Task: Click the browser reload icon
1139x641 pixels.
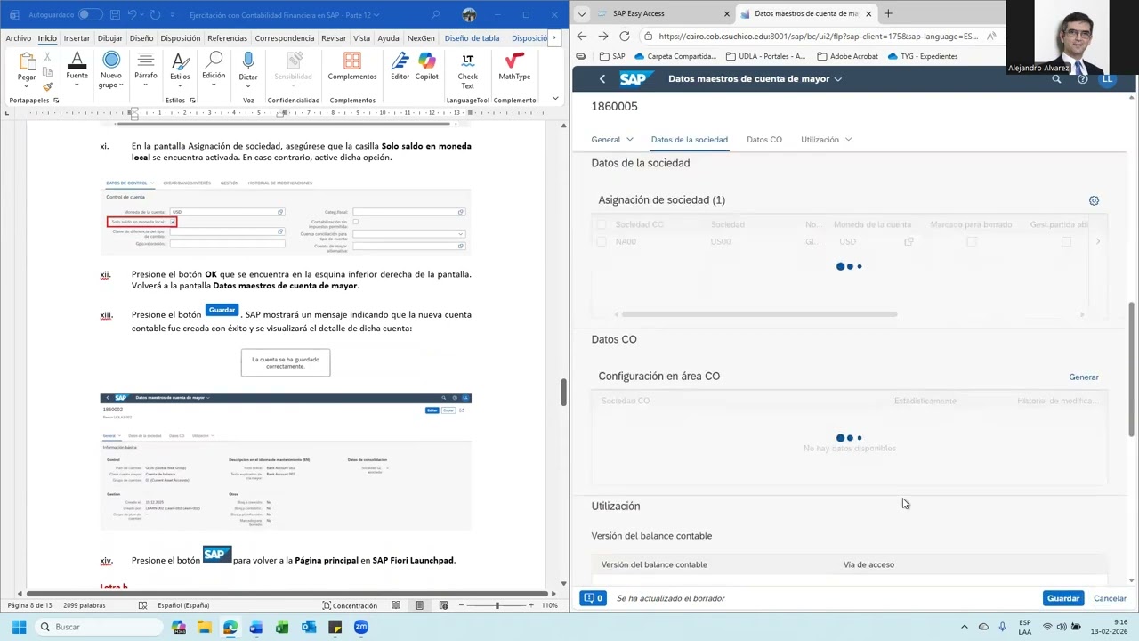Action: [x=625, y=36]
